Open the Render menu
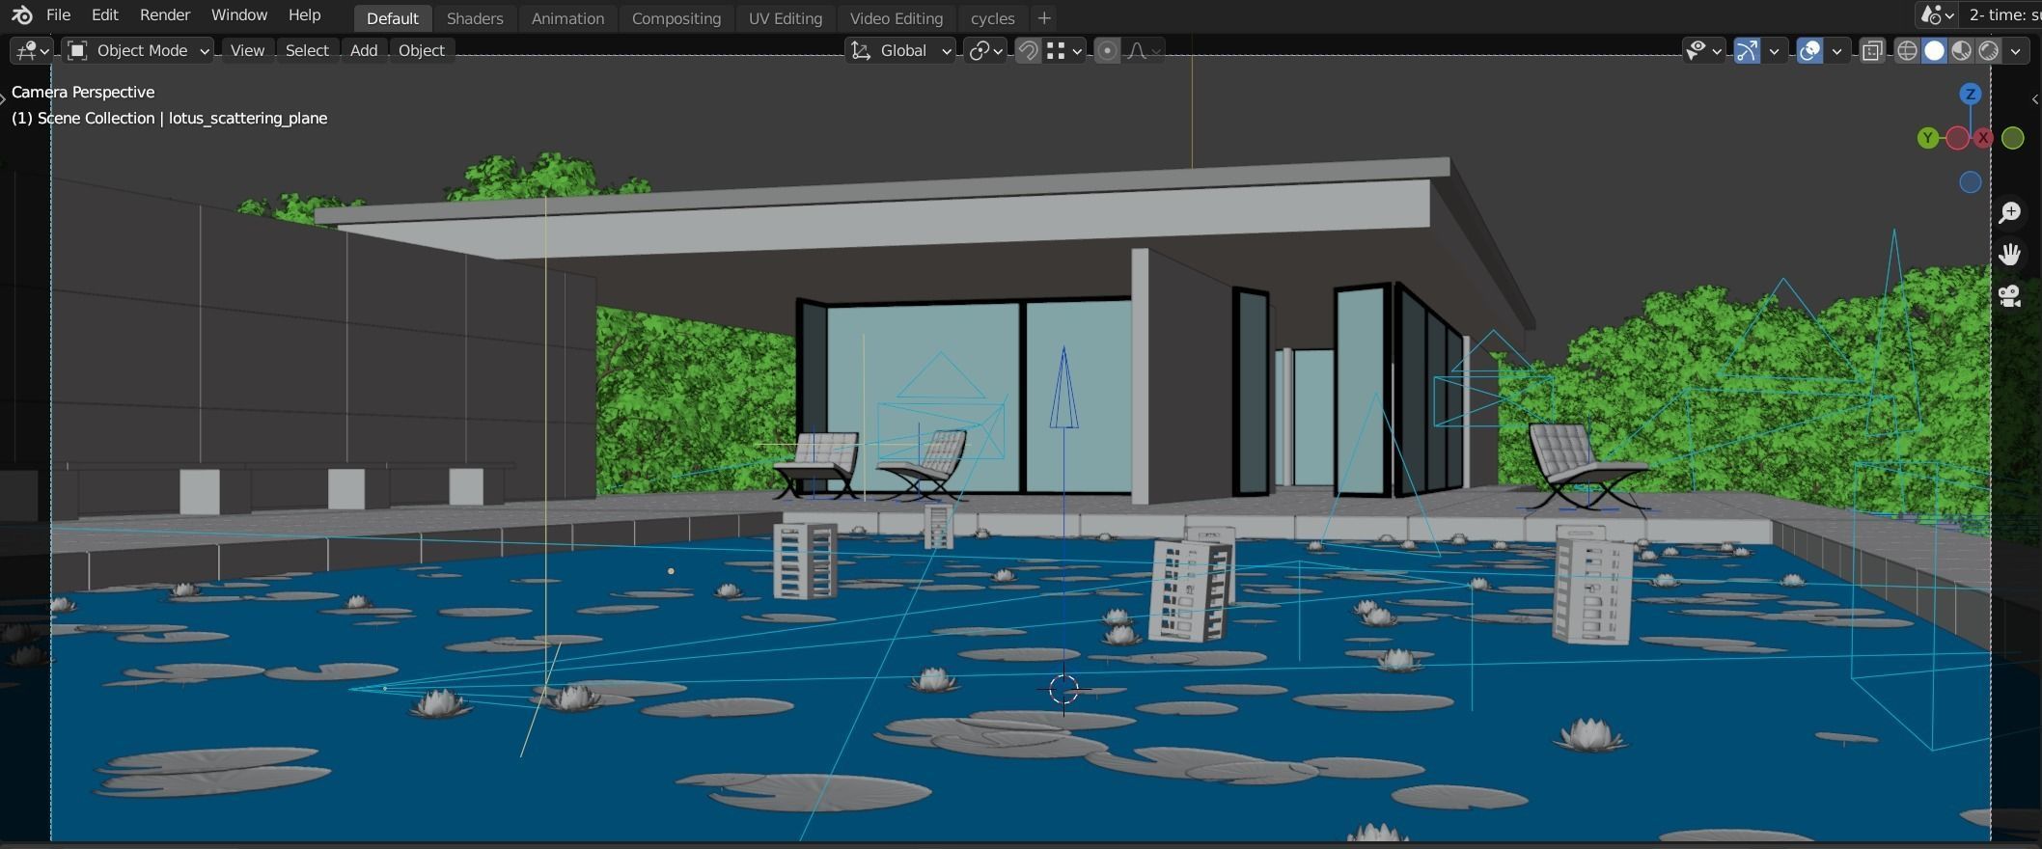 click(165, 15)
